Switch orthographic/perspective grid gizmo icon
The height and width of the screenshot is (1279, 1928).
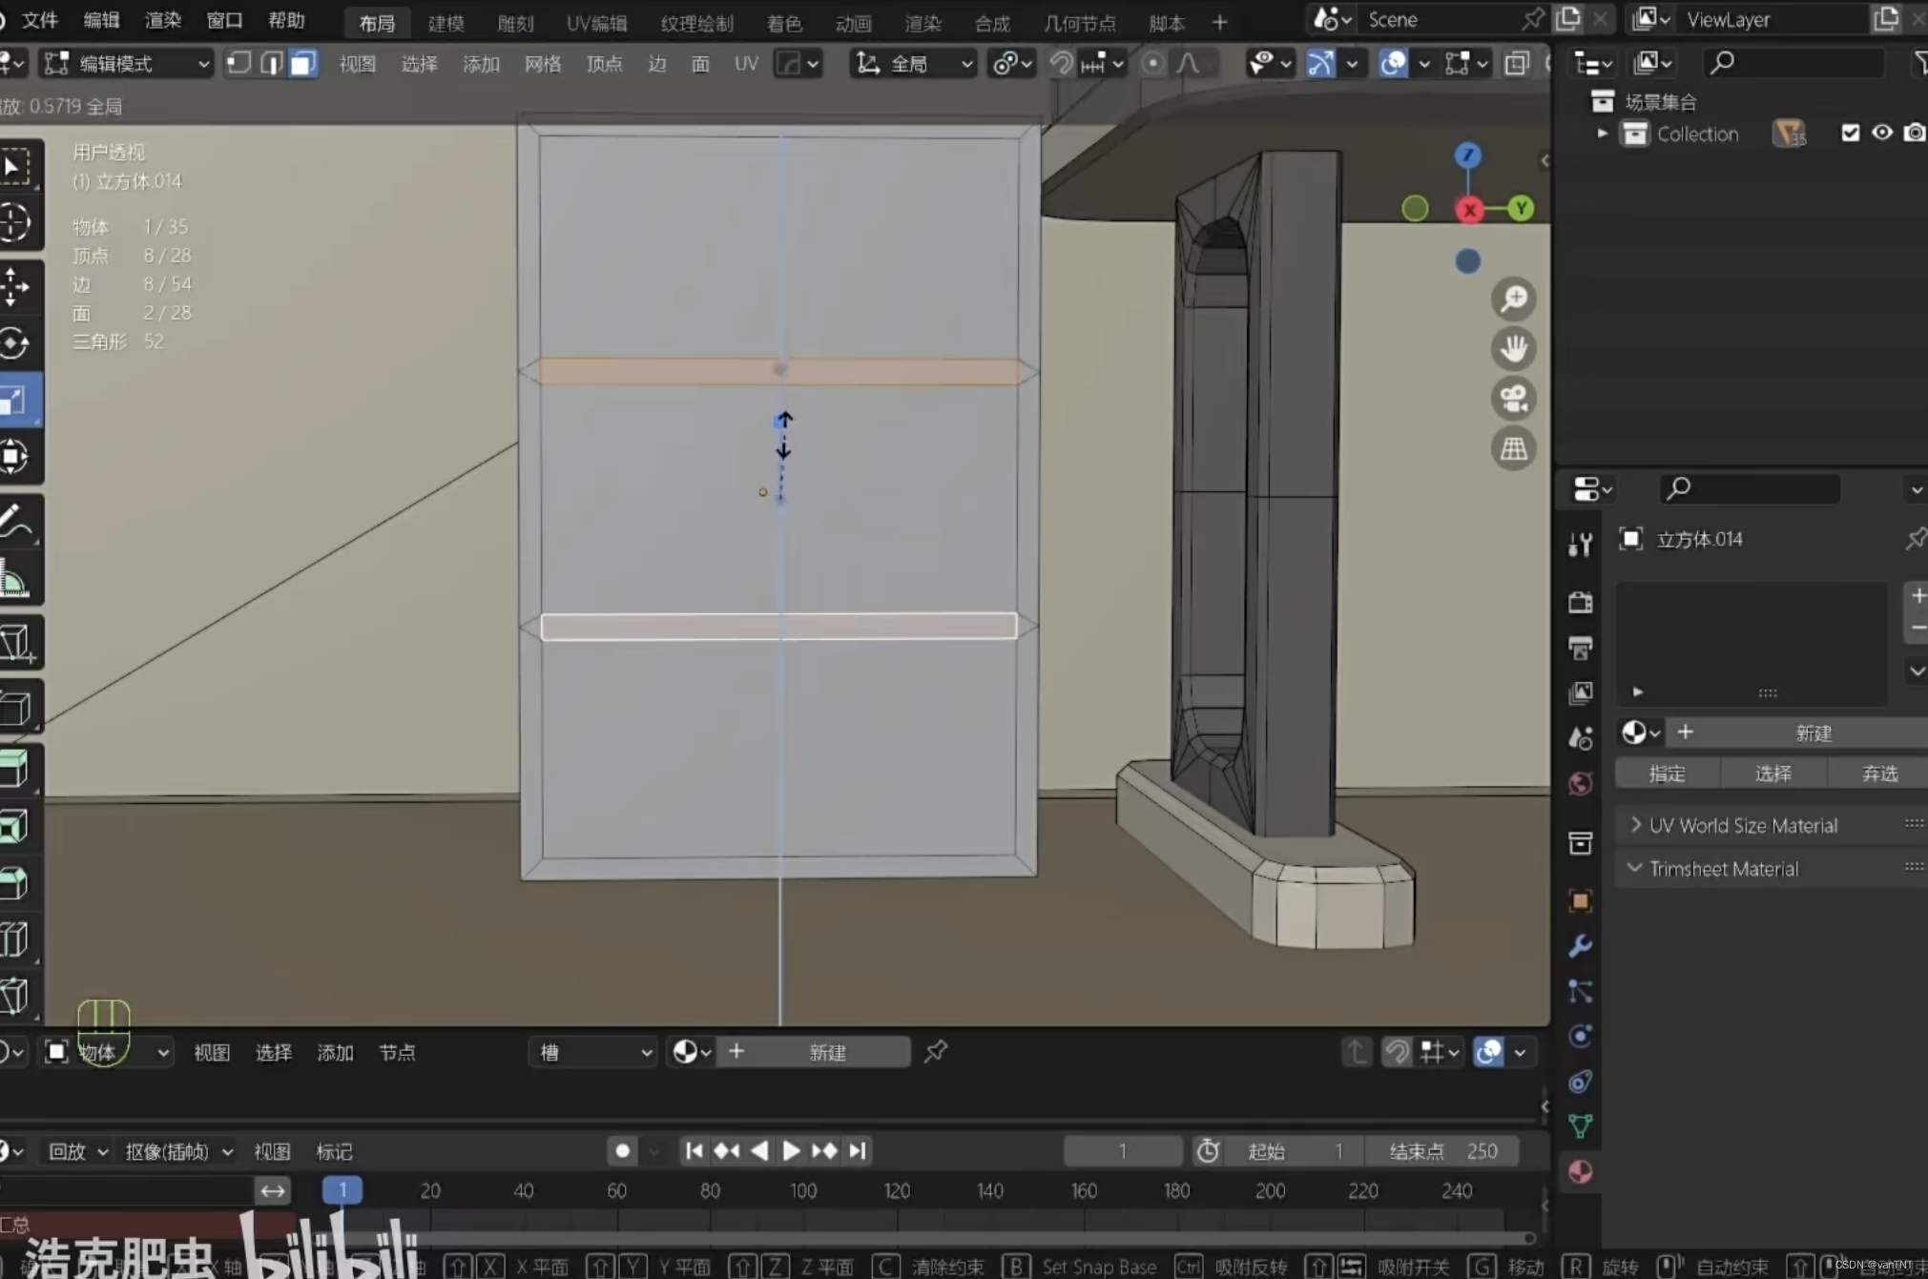pos(1513,448)
